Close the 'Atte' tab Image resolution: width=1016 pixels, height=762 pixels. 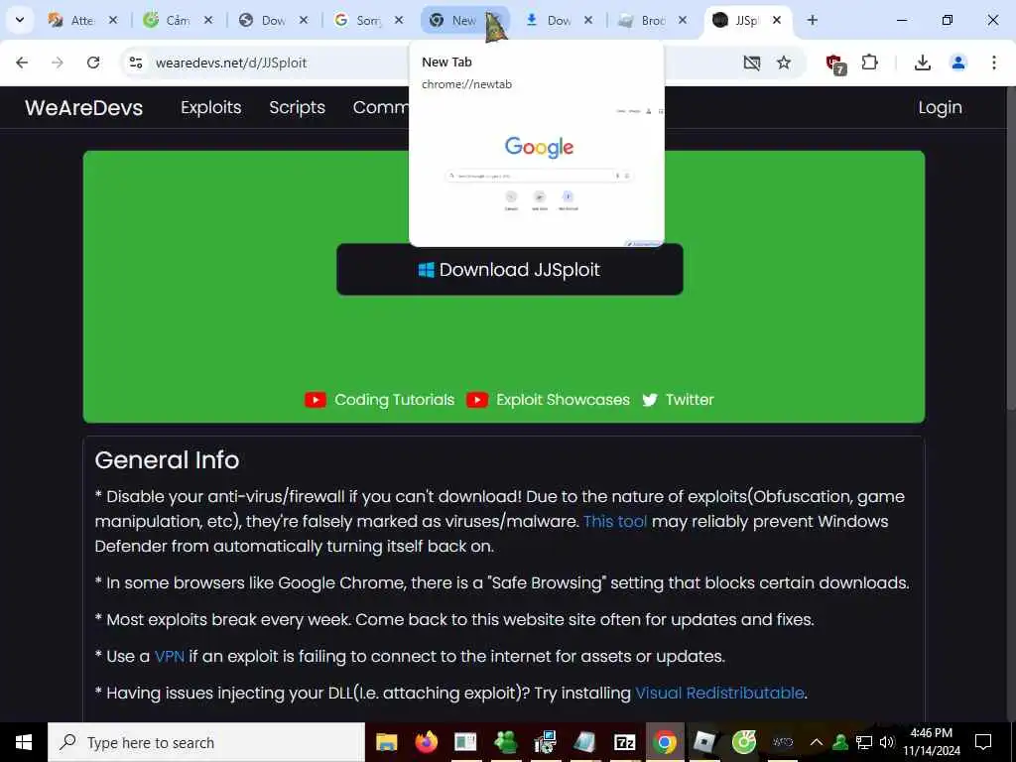point(113,20)
